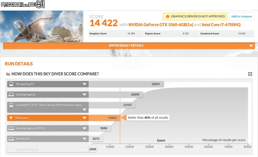Click the 9595 score bar
Image resolution: width=258 pixels, height=157 pixels.
[100, 128]
